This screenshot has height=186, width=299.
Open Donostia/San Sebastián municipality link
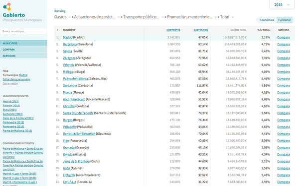pyautogui.click(x=79, y=134)
